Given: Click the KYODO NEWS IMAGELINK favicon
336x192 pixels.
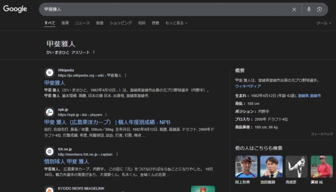Looking at the screenshot, I should tap(50, 190).
